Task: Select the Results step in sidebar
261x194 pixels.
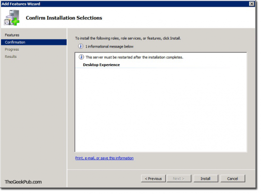Action: pyautogui.click(x=11, y=57)
